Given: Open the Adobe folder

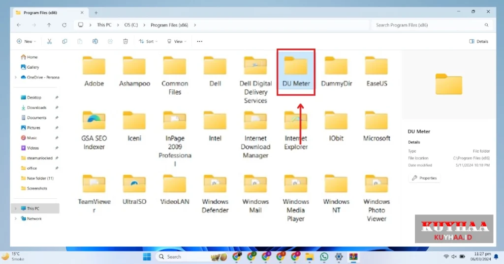Looking at the screenshot, I should point(94,72).
